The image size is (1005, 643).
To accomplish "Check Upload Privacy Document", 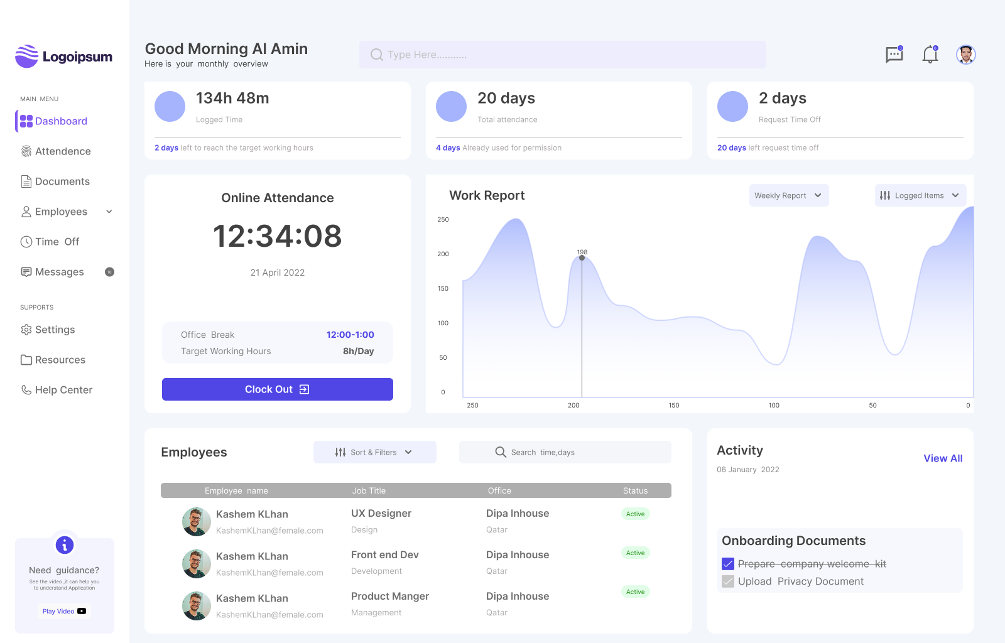I will point(728,581).
